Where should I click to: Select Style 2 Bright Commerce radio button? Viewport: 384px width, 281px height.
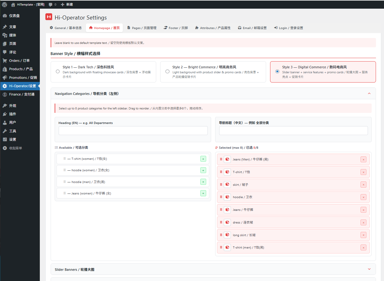click(167, 71)
